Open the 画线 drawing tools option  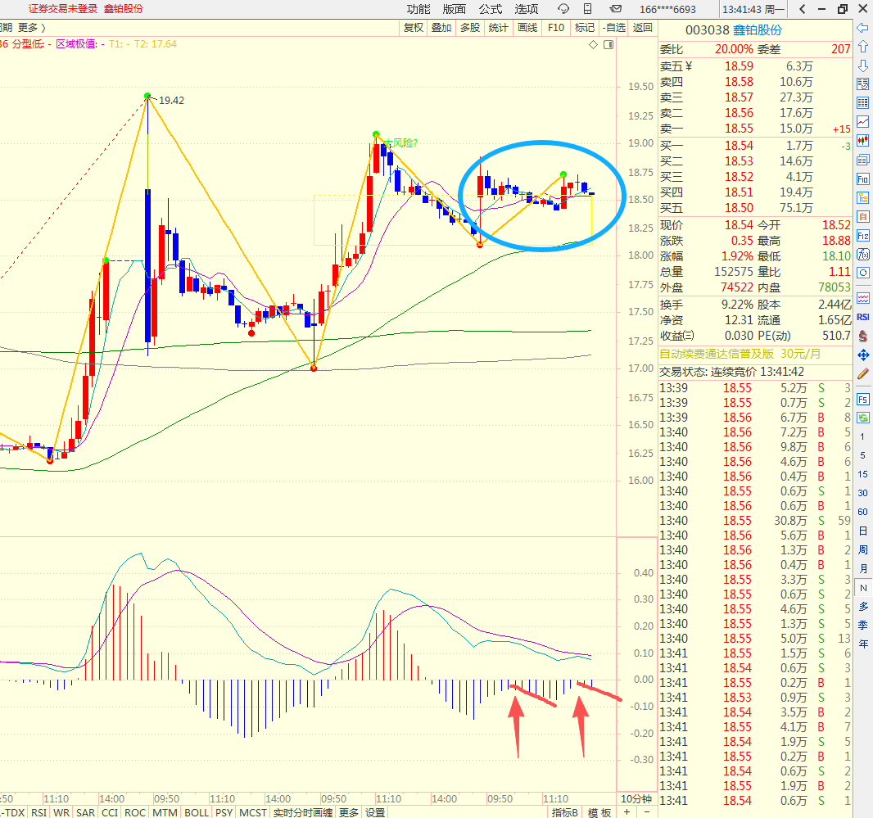click(527, 28)
